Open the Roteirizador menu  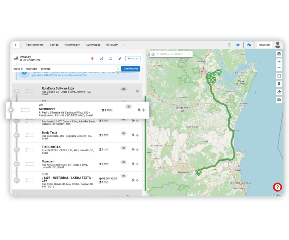[72, 45]
